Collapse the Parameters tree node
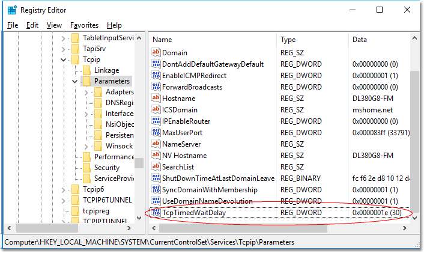The image size is (424, 253). coord(75,81)
